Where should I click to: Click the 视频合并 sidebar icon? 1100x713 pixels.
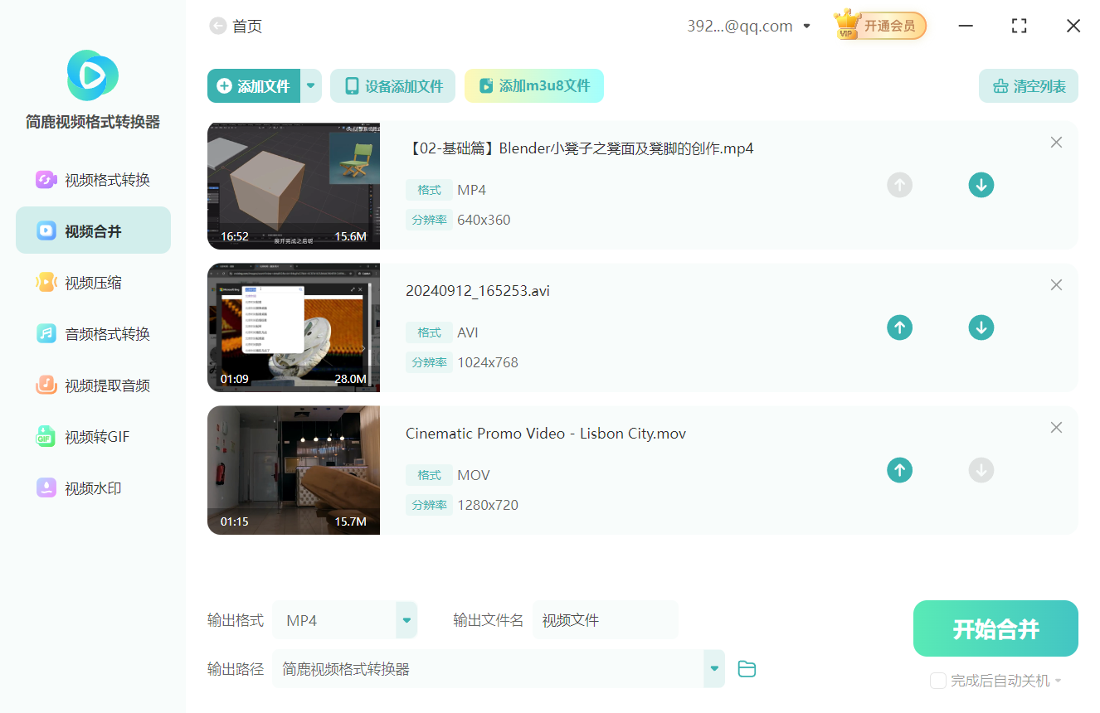click(x=46, y=231)
